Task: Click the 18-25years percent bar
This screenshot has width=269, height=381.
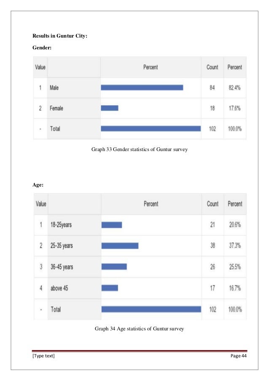Action: tap(112, 225)
